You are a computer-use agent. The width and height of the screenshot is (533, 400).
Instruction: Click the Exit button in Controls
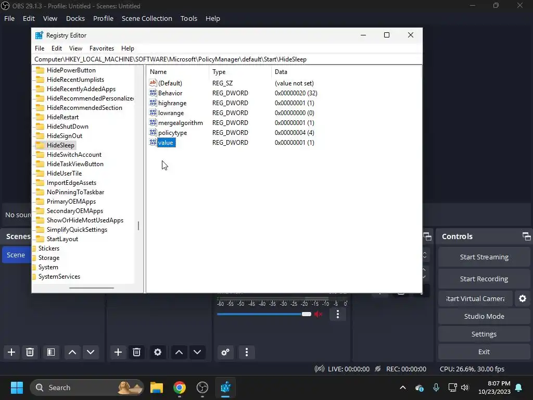coord(484,352)
